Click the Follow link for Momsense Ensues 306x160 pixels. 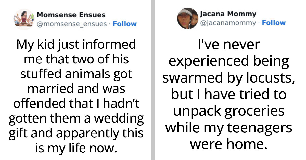(125, 24)
